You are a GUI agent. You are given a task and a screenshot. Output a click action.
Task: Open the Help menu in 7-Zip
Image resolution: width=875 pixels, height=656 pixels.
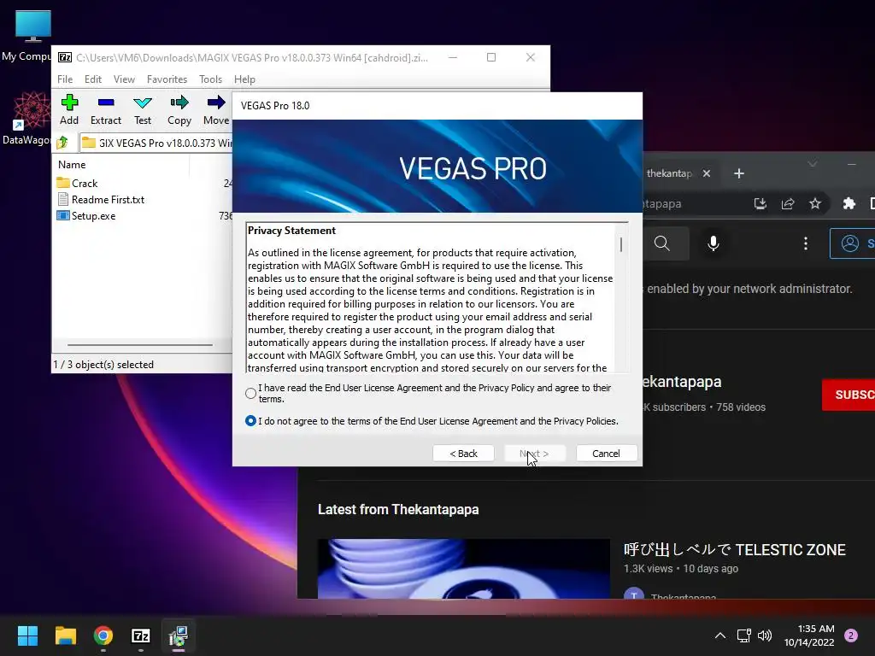tap(244, 79)
